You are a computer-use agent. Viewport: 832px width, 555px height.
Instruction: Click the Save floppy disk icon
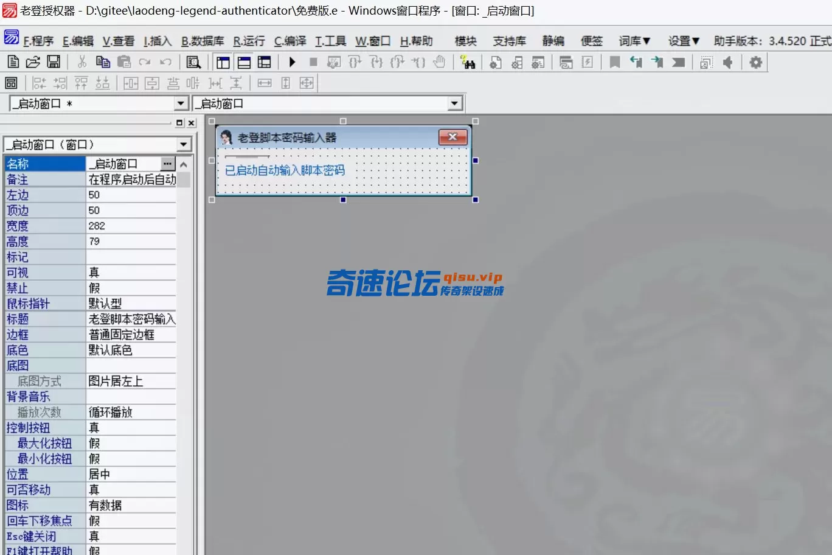tap(54, 62)
